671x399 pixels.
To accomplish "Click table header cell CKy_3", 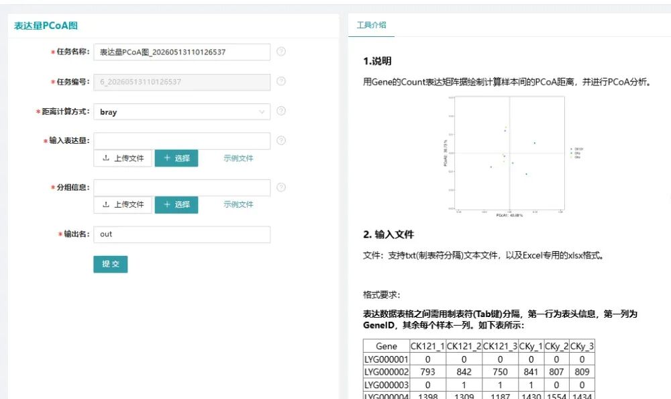I will (582, 346).
